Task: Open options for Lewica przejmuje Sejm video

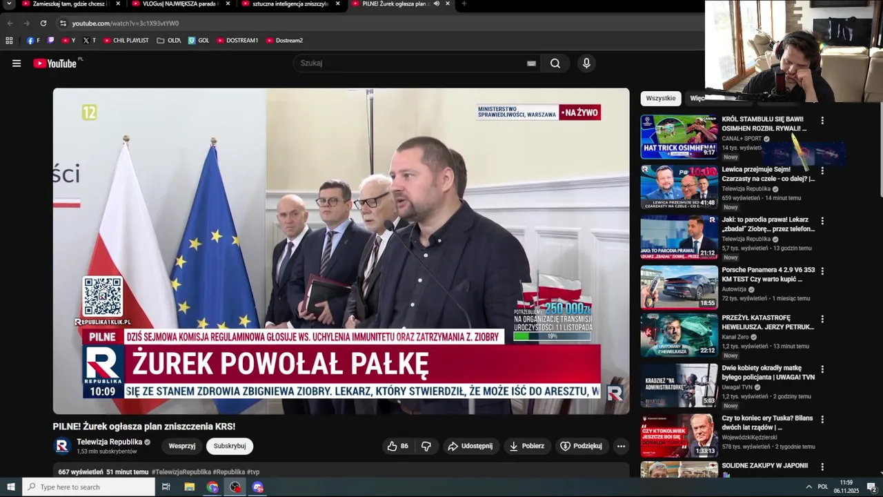Action: (822, 170)
